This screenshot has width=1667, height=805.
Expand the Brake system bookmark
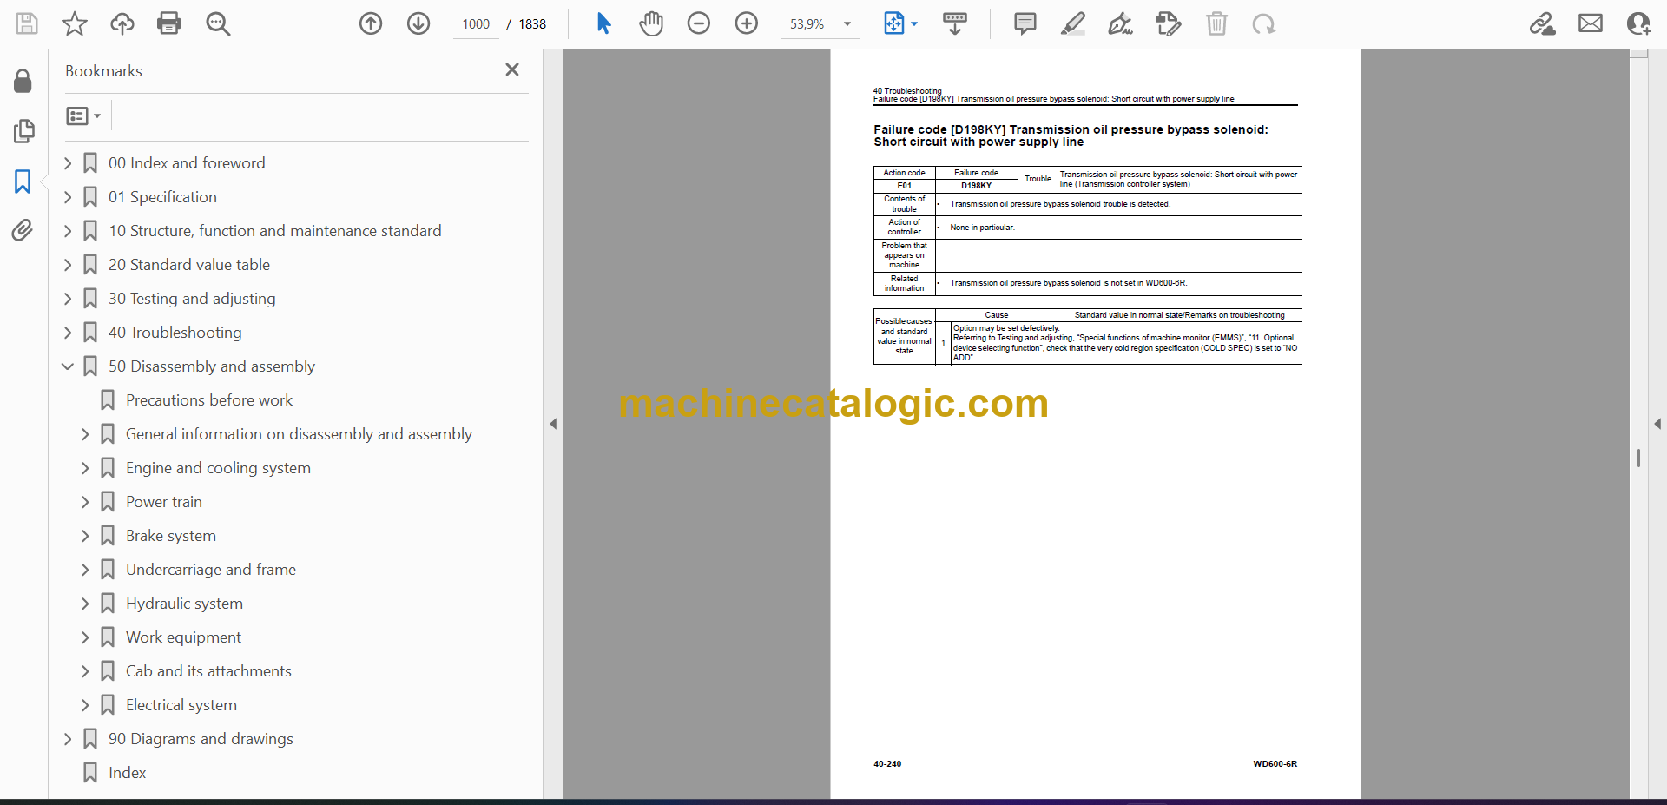coord(85,536)
